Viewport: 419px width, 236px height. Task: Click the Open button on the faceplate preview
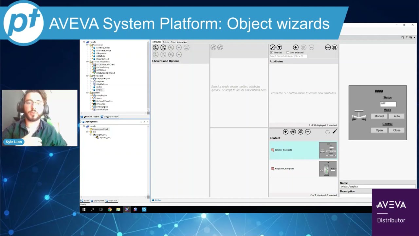coord(379,130)
